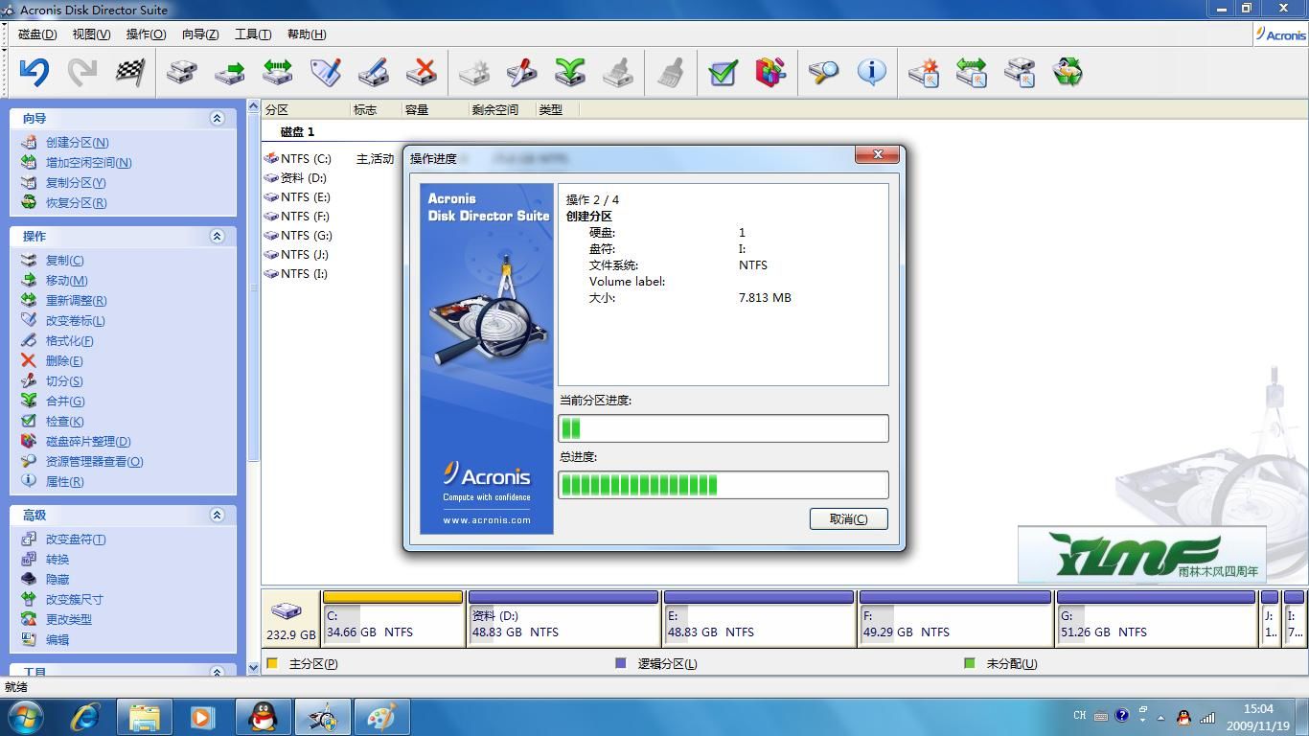Select F: 49.29 GB block in disk map
1309x736 pixels.
coord(955,618)
